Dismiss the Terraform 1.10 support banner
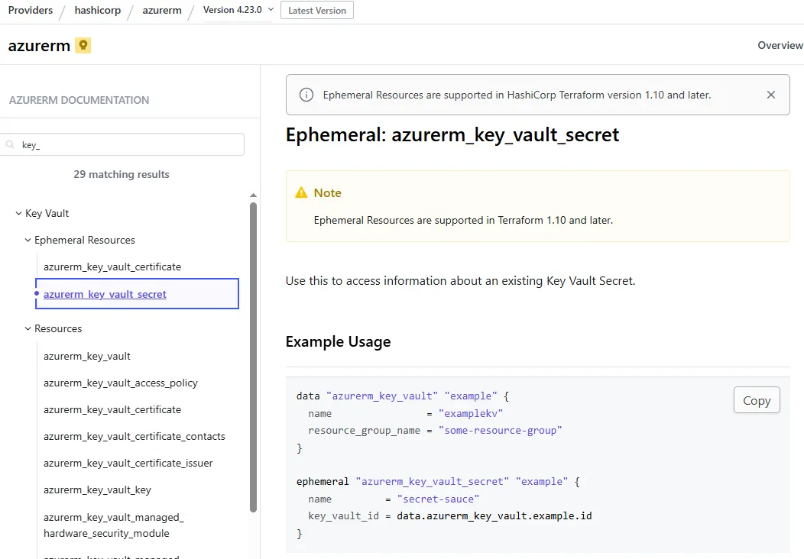This screenshot has width=804, height=559. (771, 95)
